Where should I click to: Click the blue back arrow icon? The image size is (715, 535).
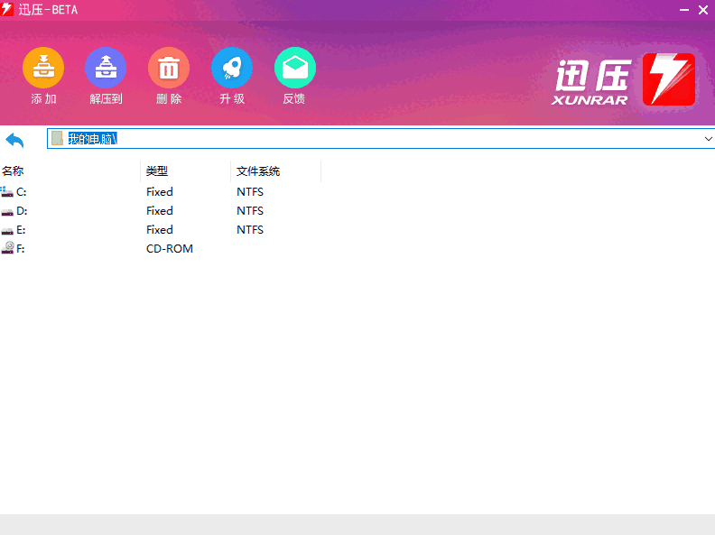coord(15,140)
